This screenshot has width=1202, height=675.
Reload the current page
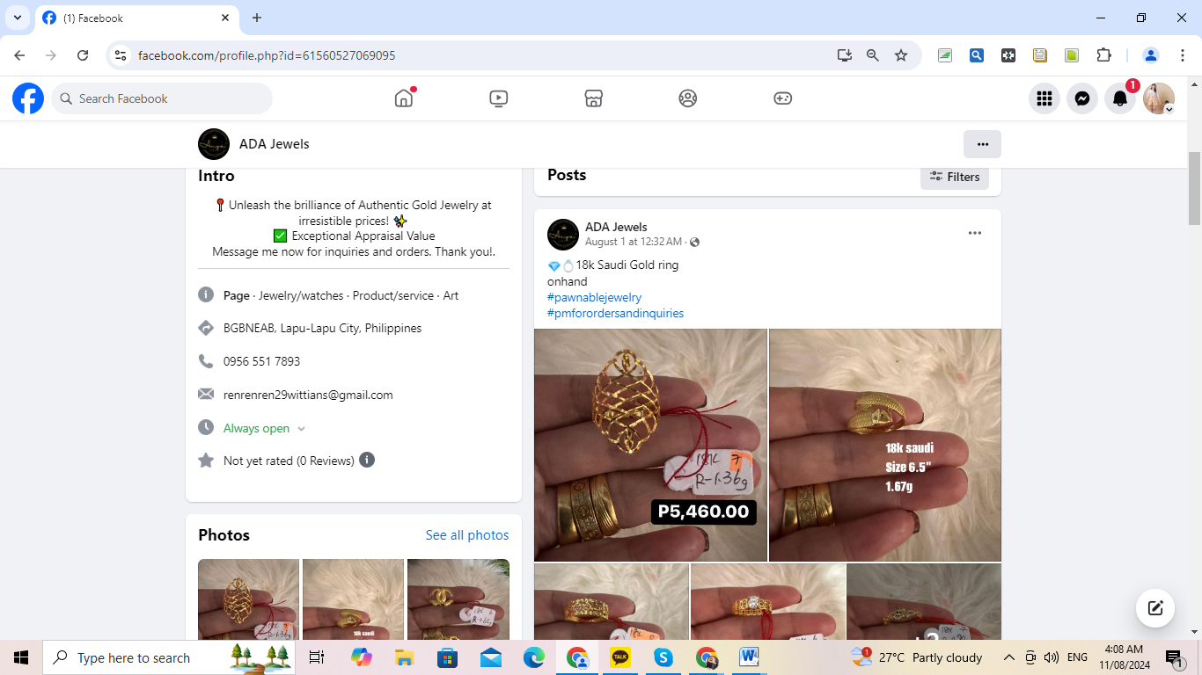coord(83,55)
